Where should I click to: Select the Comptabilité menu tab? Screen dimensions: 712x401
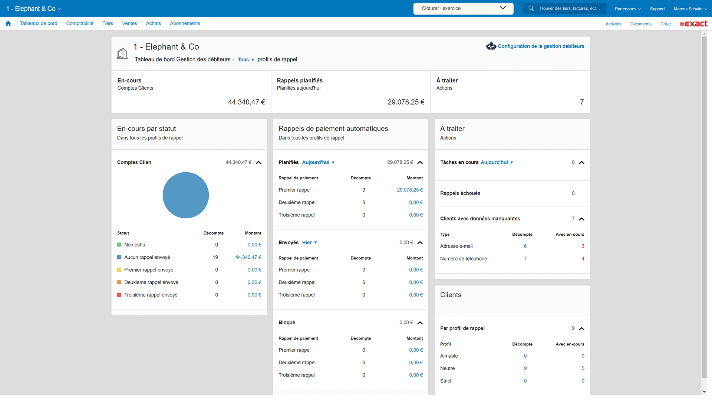[80, 23]
